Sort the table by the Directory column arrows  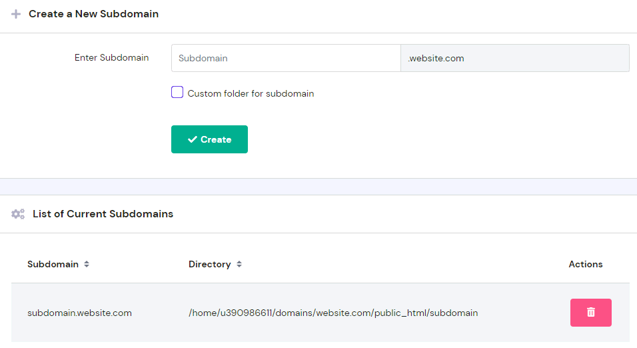click(x=239, y=264)
